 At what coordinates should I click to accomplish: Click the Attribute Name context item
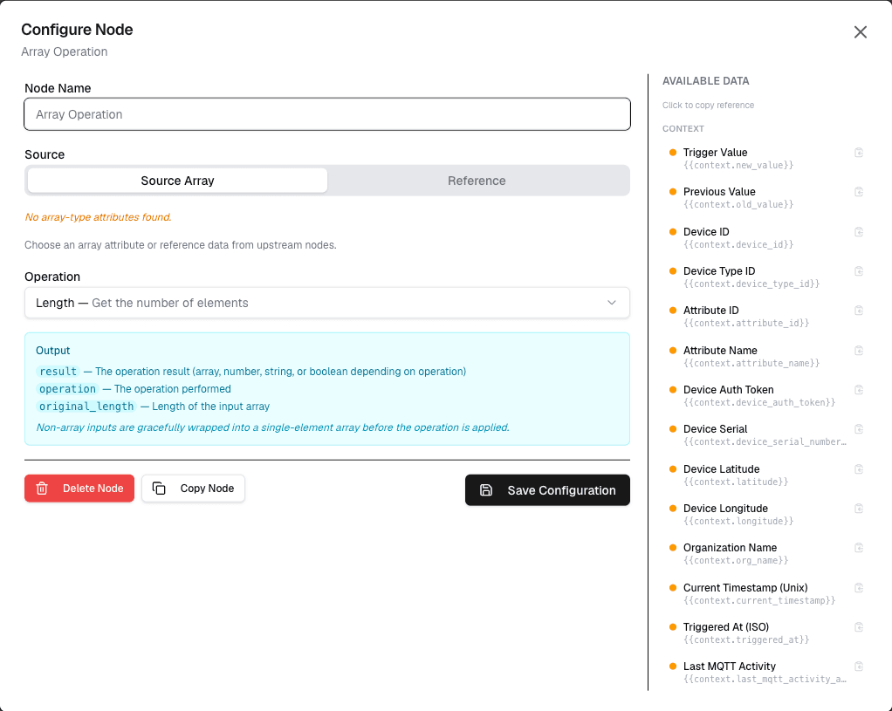765,357
